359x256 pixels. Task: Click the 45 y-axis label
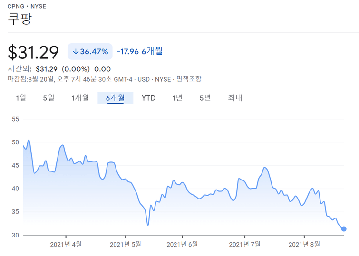point(15,165)
